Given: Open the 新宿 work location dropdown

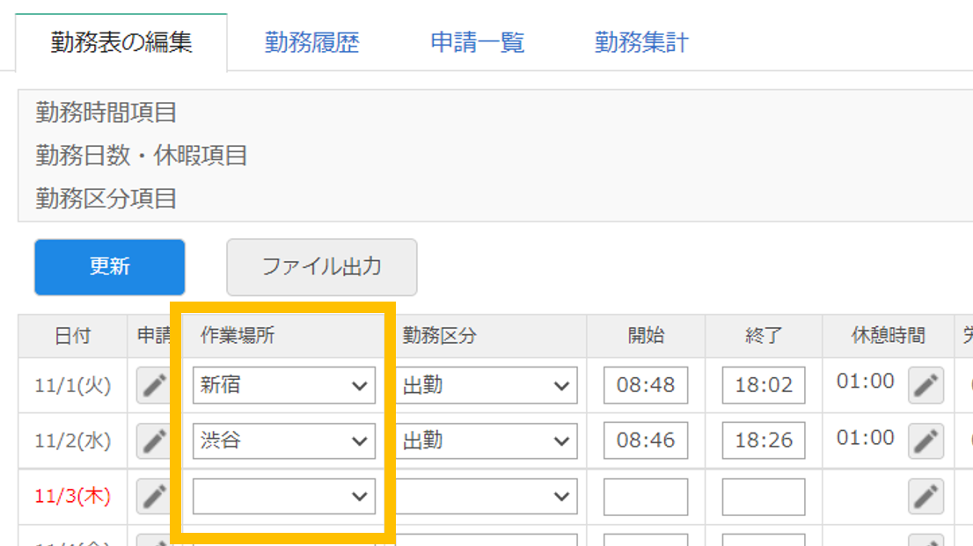Looking at the screenshot, I should pos(283,384).
